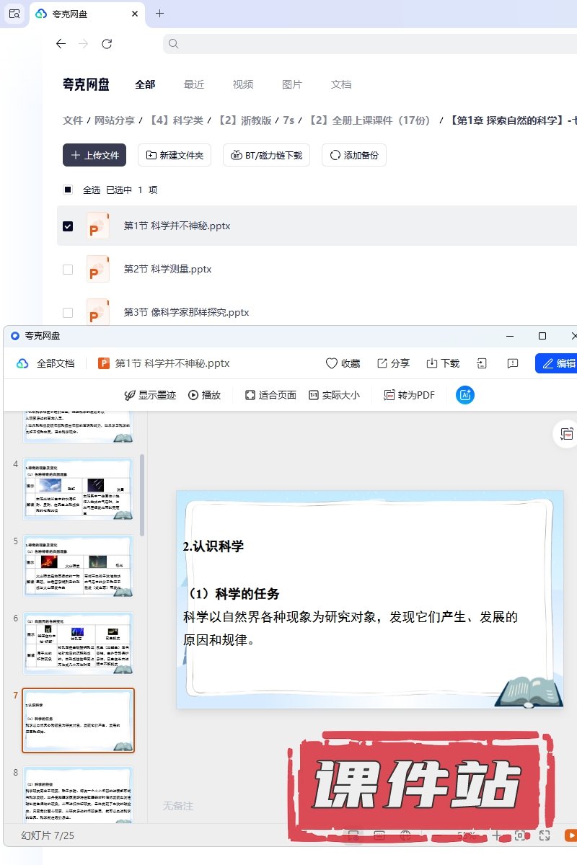Click 实际大小 actual size icon
This screenshot has width=577, height=865.
[314, 395]
